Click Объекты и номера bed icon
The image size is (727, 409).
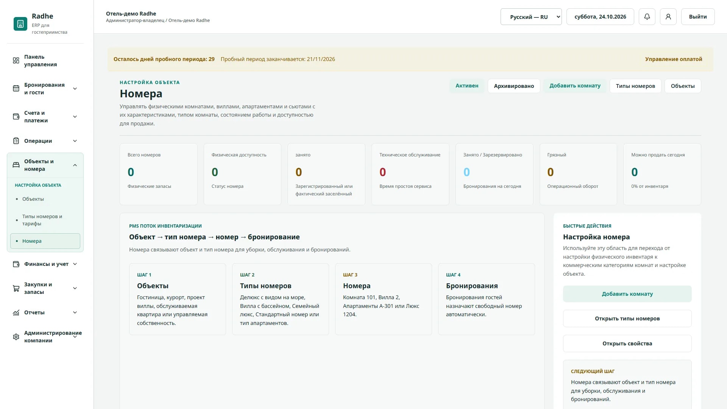point(16,165)
